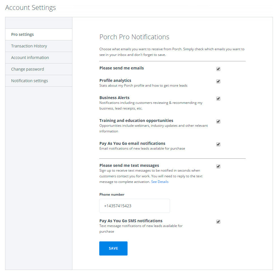Uncheck the 'Please send me emails' checkbox
Screen dimensions: 278x275
click(218, 69)
